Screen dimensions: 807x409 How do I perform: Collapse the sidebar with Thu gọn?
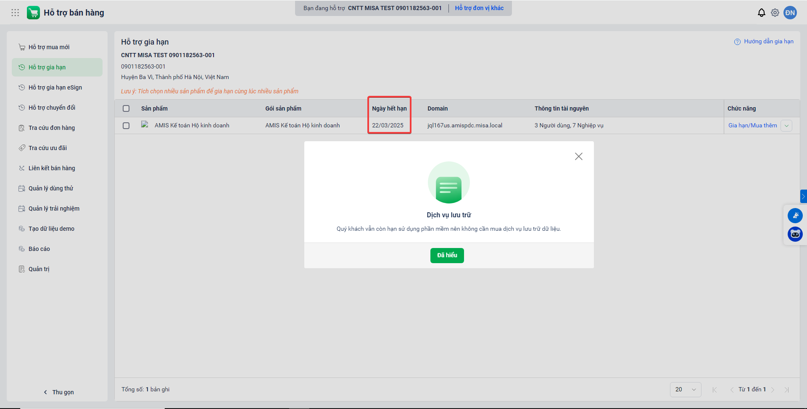click(58, 392)
